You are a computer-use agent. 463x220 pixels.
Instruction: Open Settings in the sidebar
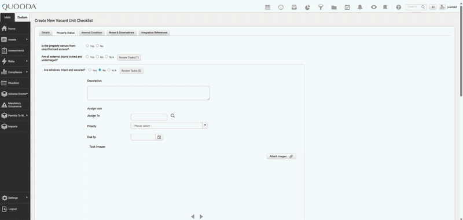pyautogui.click(x=15, y=198)
